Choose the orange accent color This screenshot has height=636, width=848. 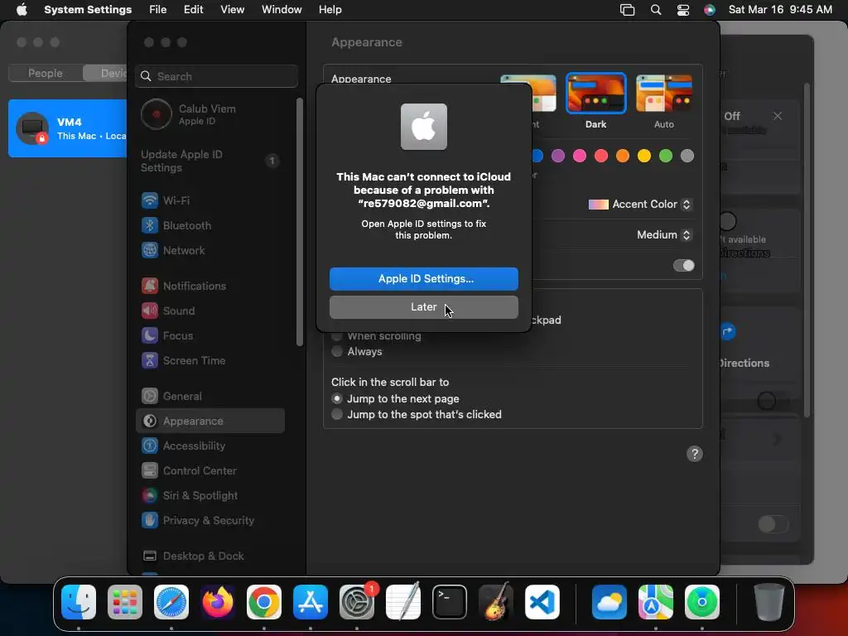coord(623,157)
